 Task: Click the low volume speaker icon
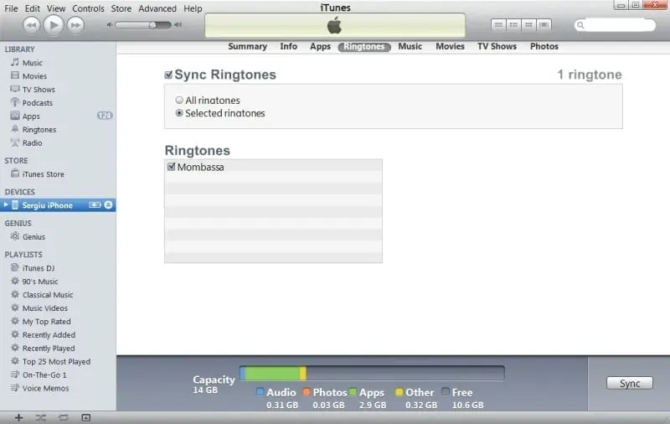point(110,25)
